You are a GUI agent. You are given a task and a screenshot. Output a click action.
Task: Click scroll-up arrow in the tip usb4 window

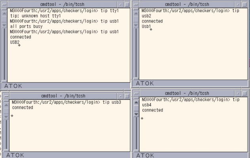pos(136,102)
